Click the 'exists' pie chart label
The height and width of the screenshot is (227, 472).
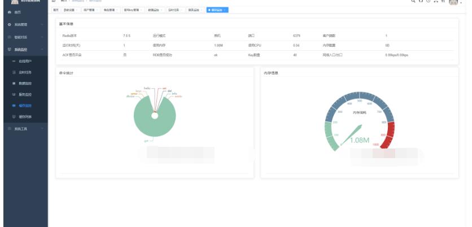[178, 97]
